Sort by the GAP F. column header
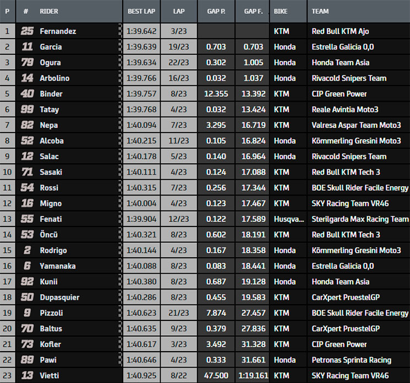This screenshot has height=383, width=410. (252, 11)
